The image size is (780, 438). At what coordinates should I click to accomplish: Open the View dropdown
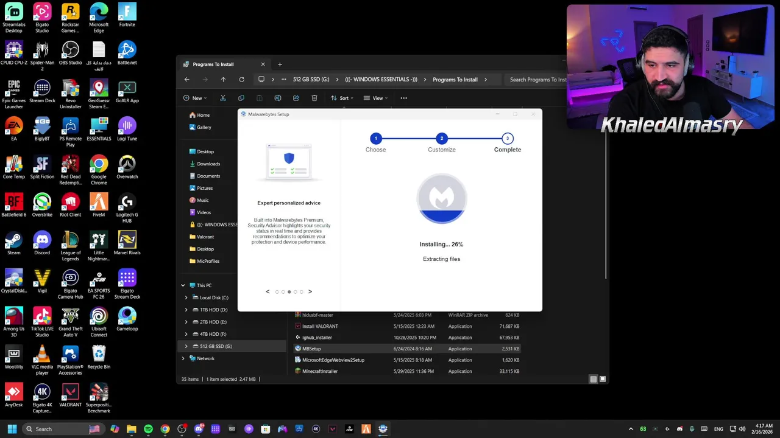376,98
